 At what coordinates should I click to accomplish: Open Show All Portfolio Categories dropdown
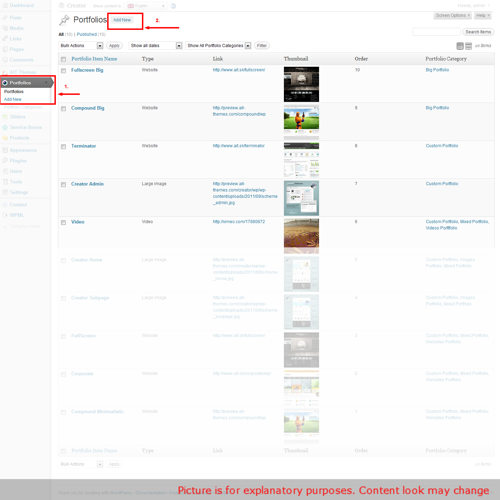point(218,46)
